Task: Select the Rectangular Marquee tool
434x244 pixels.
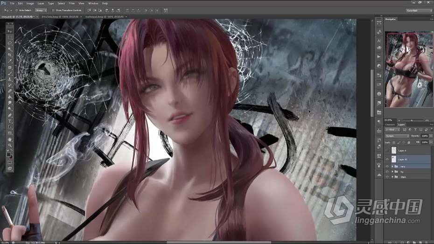Action: tap(10, 37)
